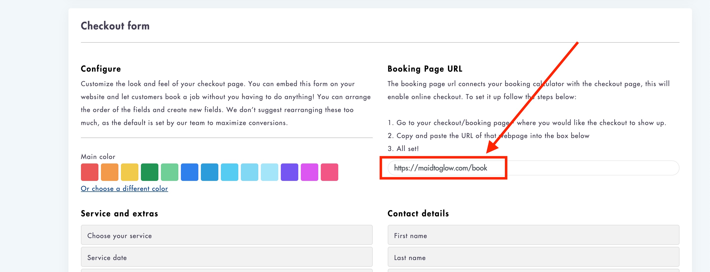Click the 'Service and extras' heading
Viewport: 710px width, 272px height.
[x=119, y=214]
